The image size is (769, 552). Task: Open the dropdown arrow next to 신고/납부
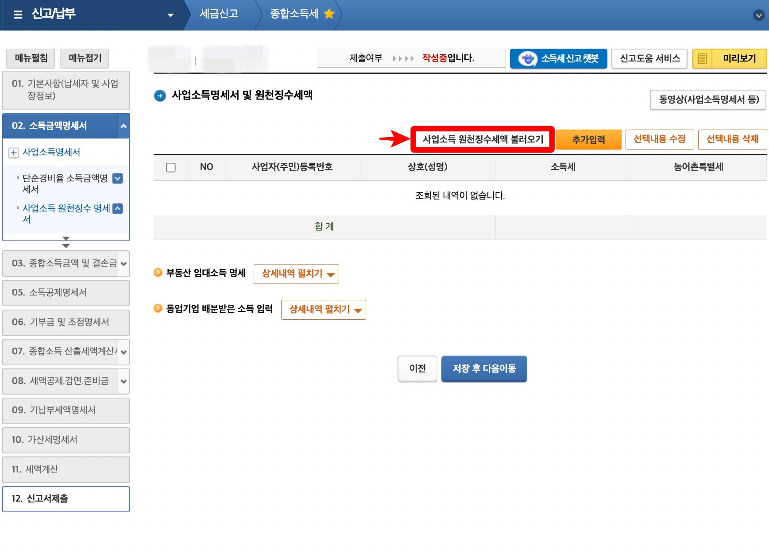coord(170,14)
